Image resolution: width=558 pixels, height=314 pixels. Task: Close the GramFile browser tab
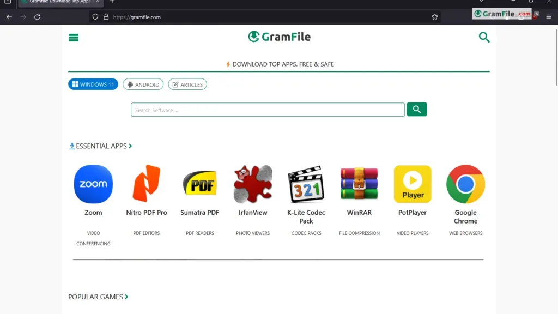coord(98,2)
